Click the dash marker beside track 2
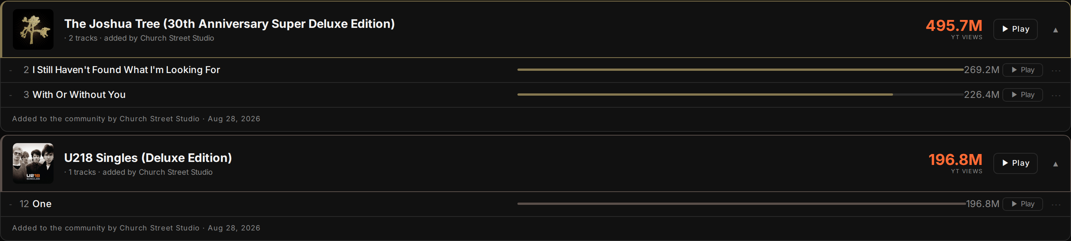 11,70
